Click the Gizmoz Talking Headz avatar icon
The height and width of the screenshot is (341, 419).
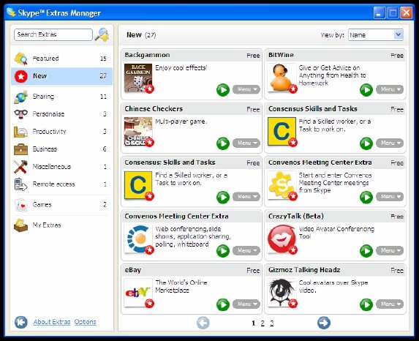tap(282, 293)
